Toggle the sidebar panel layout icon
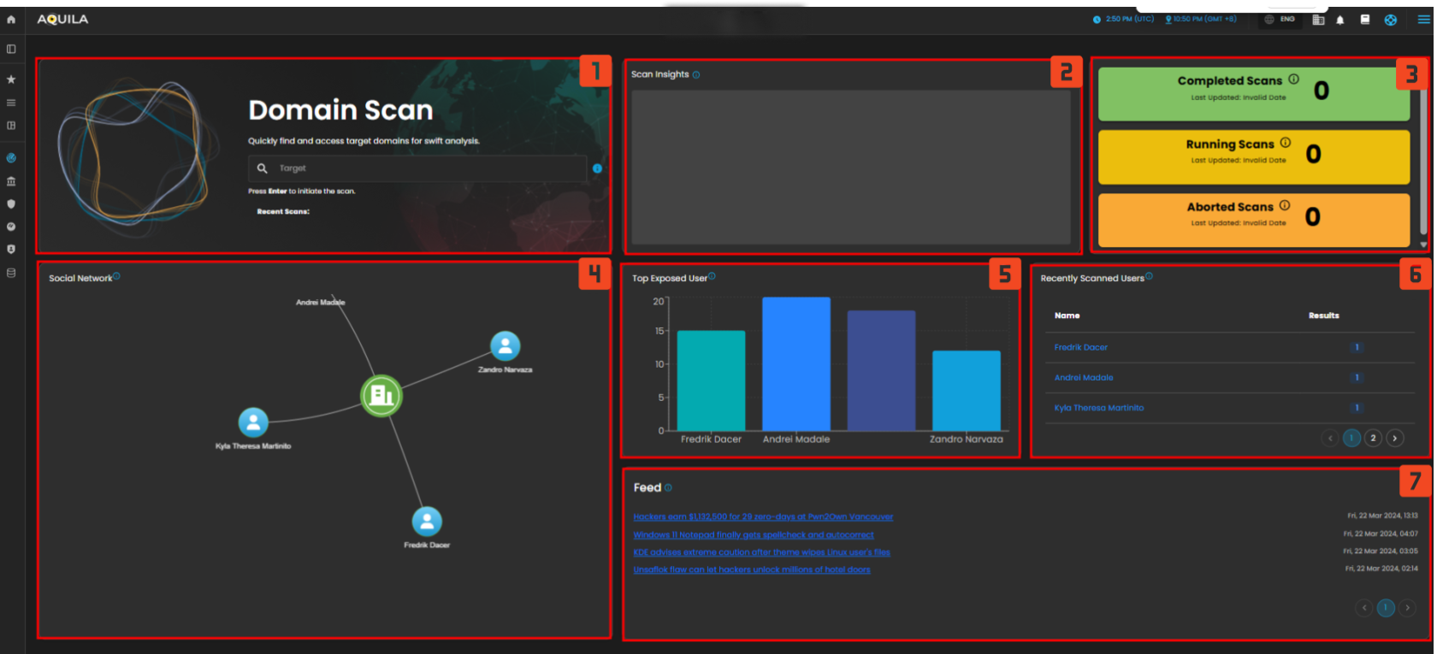 11,50
